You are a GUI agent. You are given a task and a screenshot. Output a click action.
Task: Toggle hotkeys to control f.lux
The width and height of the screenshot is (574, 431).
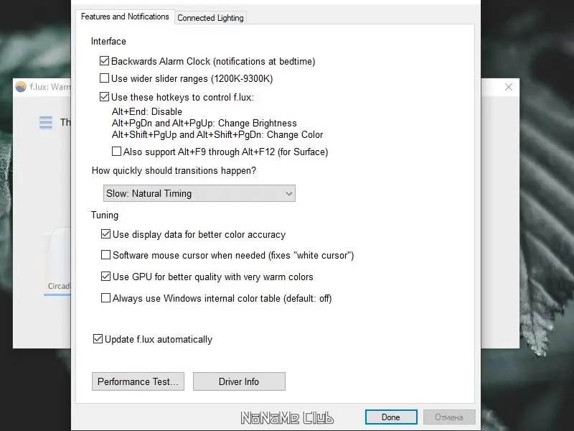click(104, 97)
